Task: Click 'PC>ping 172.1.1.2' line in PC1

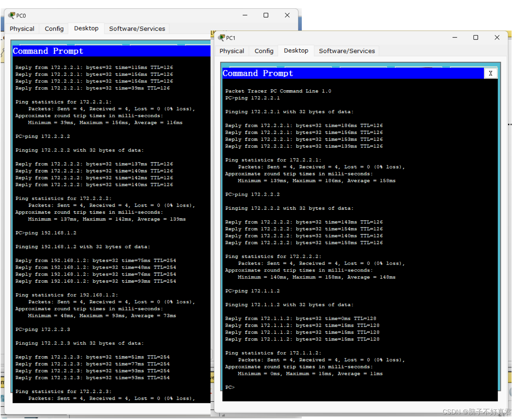Action: click(252, 291)
